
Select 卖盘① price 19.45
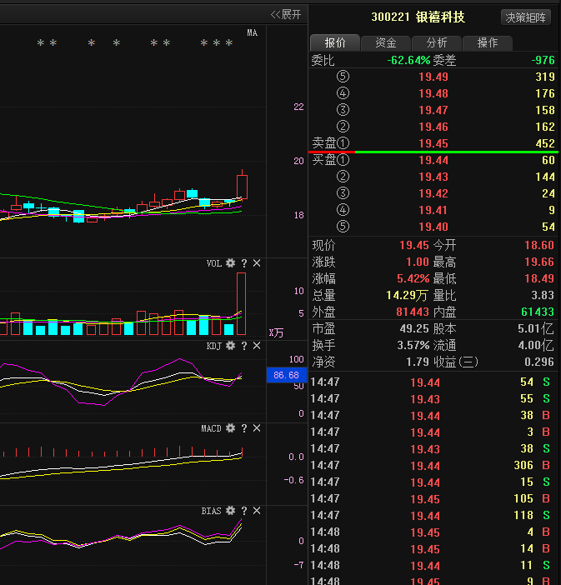[433, 143]
